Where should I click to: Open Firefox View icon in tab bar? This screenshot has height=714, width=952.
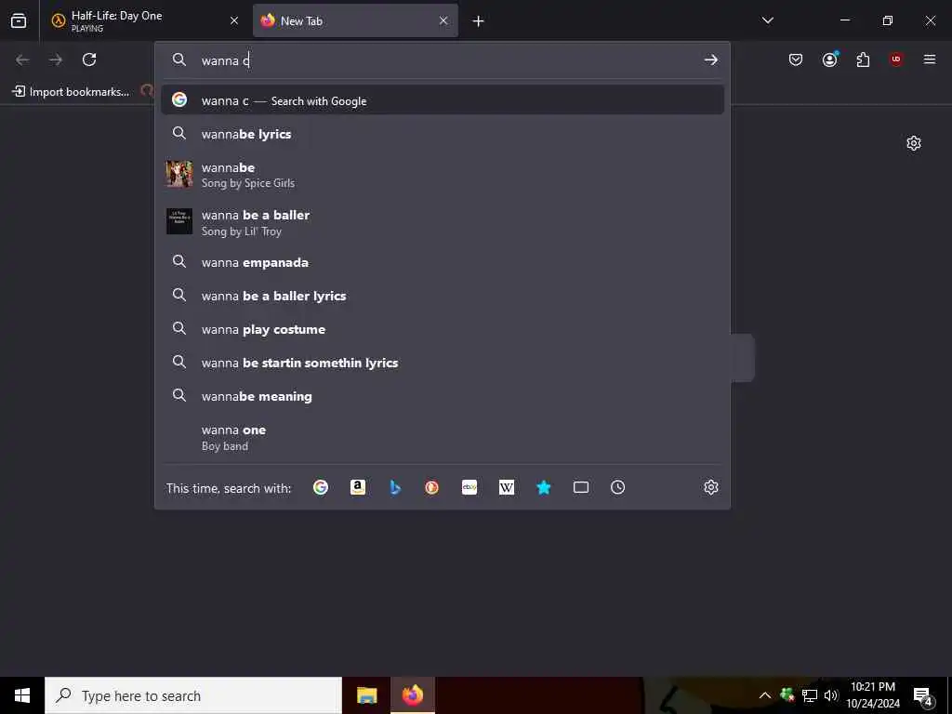click(19, 20)
